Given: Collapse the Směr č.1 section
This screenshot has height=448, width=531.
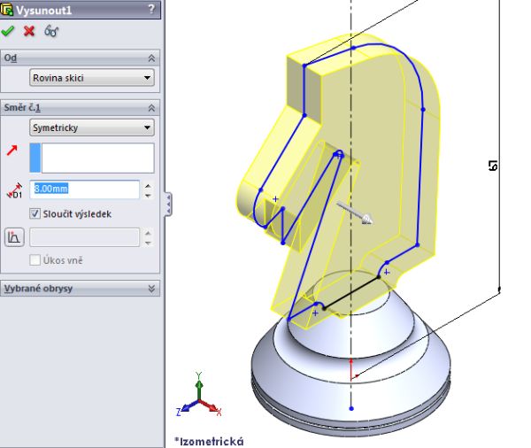Looking at the screenshot, I should pyautogui.click(x=151, y=107).
